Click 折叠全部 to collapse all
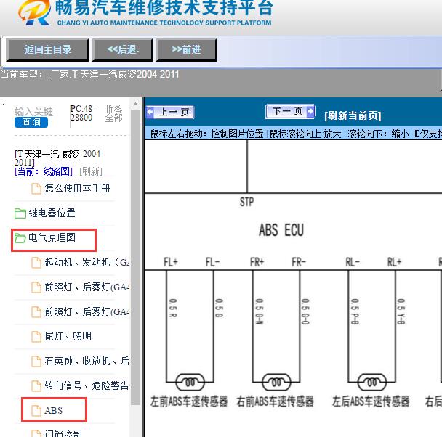Viewport: 442px width, 437px height. click(113, 113)
